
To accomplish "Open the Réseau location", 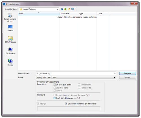I will click(10, 62).
